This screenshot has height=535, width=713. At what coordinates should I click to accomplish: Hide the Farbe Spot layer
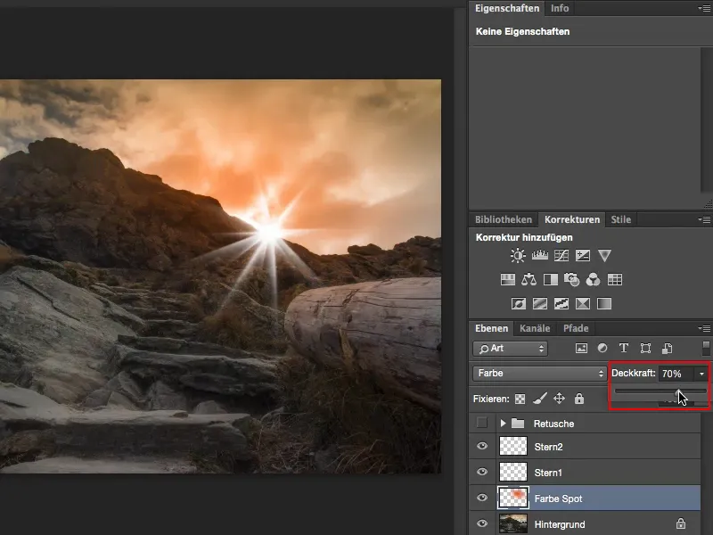click(x=482, y=498)
